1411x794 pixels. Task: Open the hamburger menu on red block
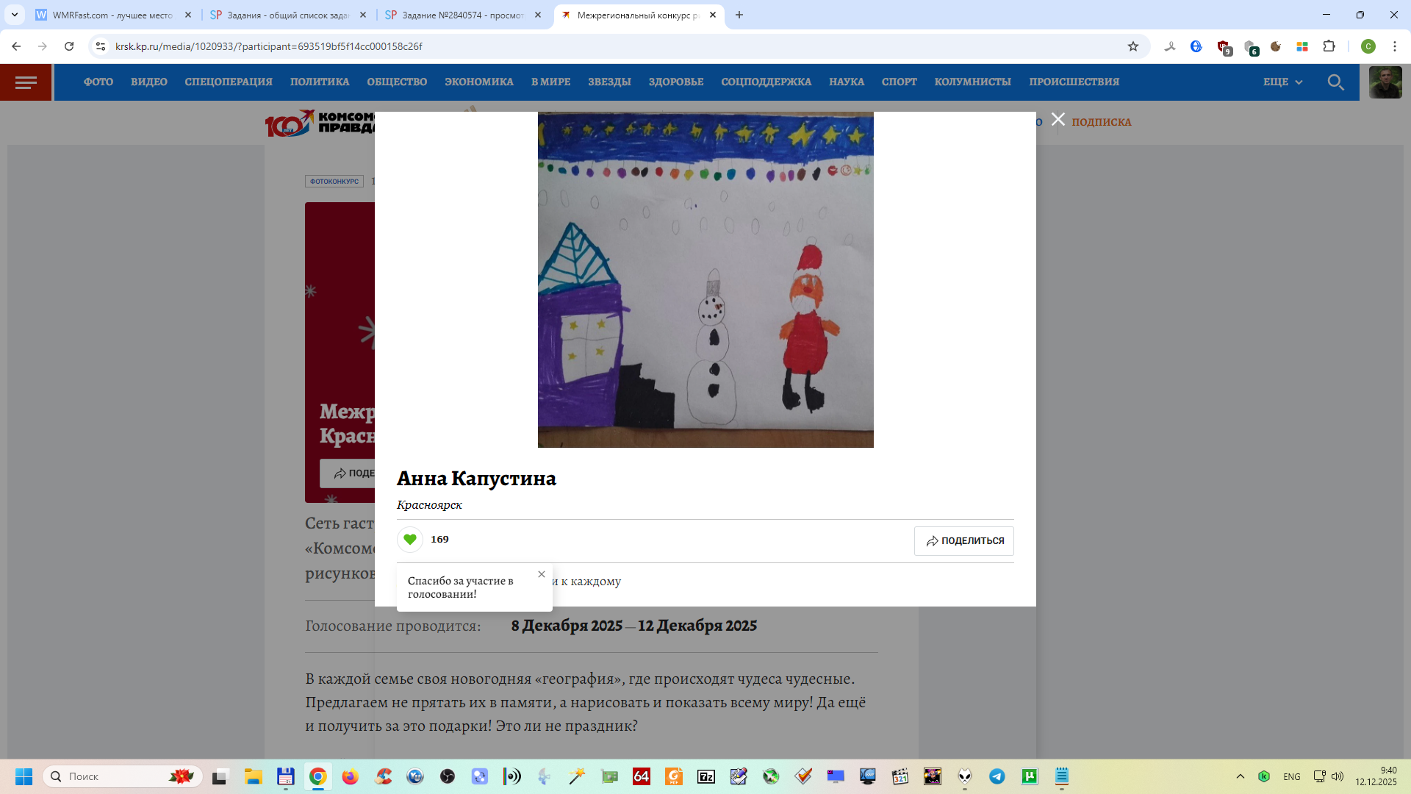click(26, 82)
